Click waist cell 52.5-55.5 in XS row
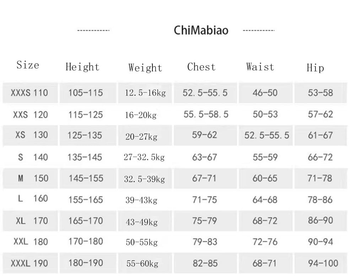 (x=267, y=135)
